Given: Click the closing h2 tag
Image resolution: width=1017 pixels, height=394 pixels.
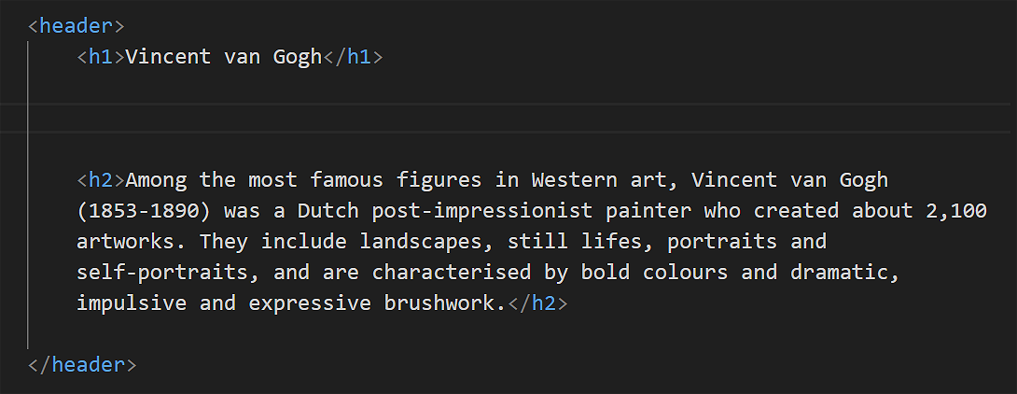Looking at the screenshot, I should coord(536,303).
